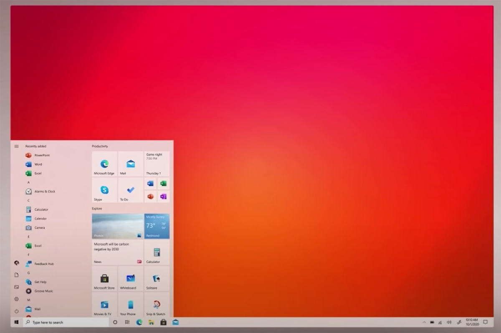Expand the Start hamburger menu
501x333 pixels.
(x=17, y=146)
